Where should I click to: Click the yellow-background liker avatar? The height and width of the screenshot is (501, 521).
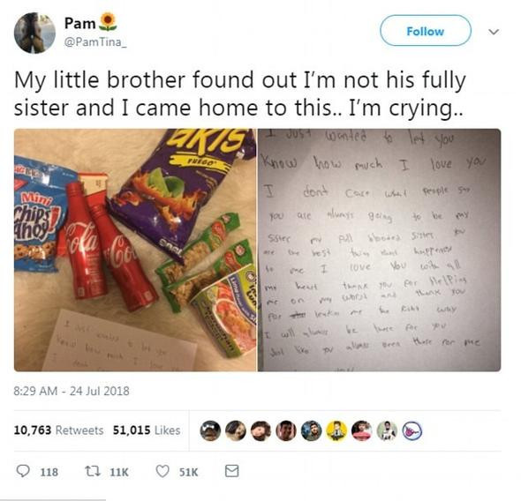pyautogui.click(x=336, y=430)
